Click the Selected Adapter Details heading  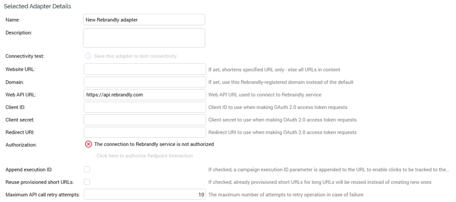click(37, 6)
